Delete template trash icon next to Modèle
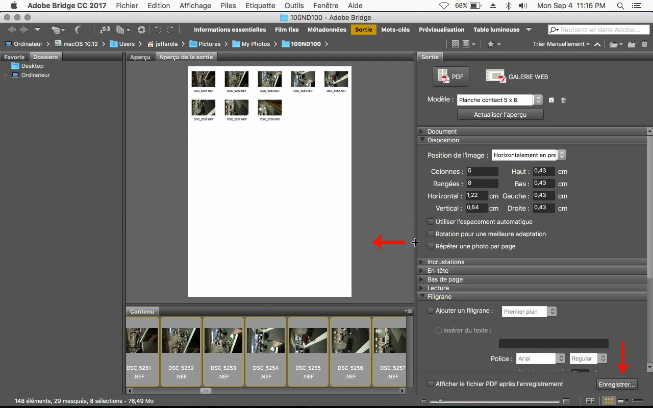 coord(564,100)
